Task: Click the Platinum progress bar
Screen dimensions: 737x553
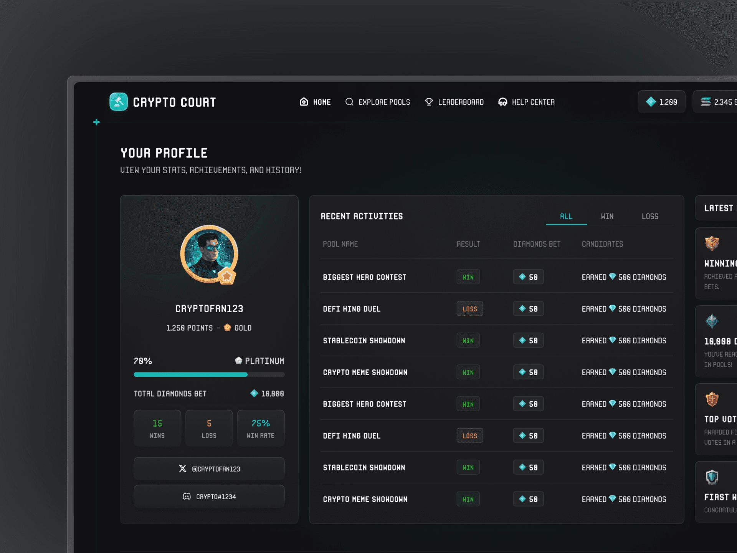Action: 209,374
